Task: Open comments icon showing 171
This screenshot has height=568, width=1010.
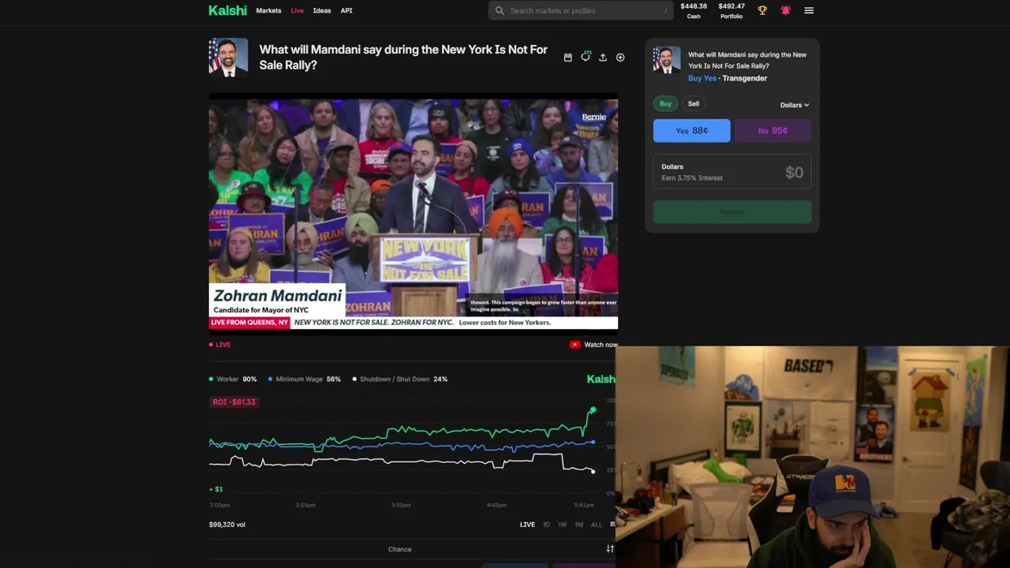Action: pyautogui.click(x=585, y=57)
